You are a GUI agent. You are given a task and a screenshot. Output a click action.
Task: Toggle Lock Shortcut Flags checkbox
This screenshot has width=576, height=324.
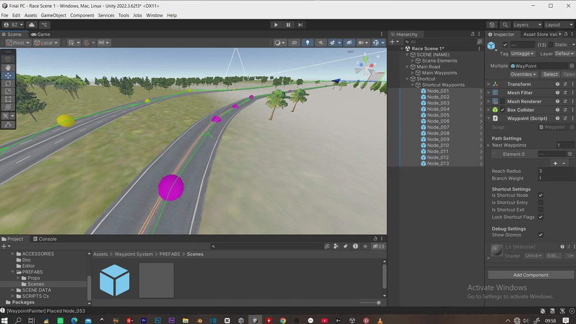click(x=540, y=217)
